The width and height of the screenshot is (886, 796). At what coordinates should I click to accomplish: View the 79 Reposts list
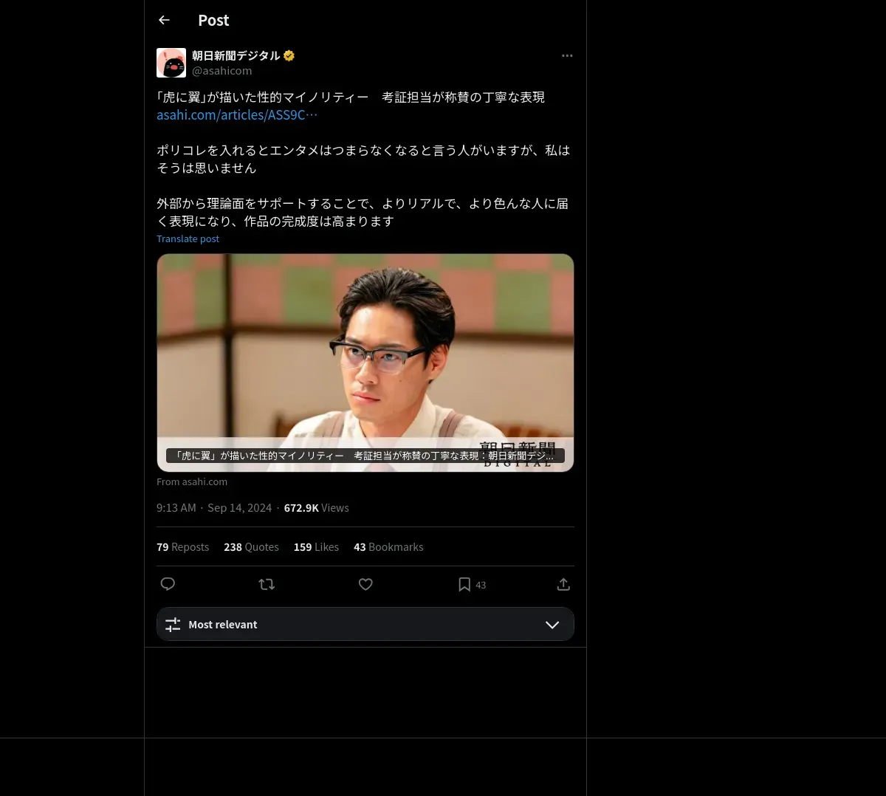tap(182, 547)
